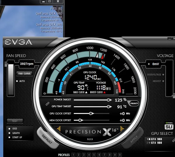Select profile slot 1

73,155
